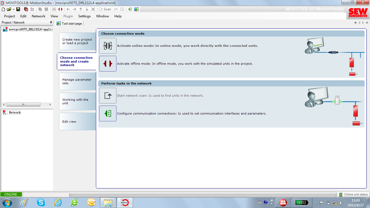Select Manage parameter sets section

click(x=77, y=81)
